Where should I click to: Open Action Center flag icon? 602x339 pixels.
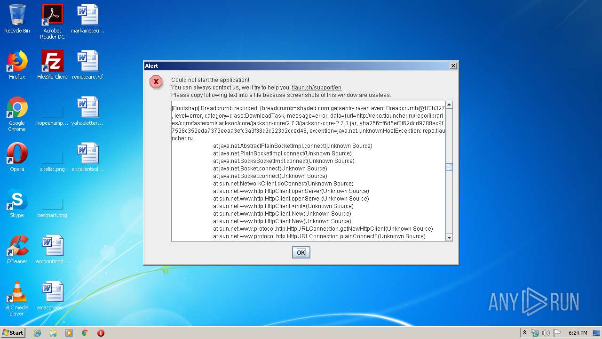pos(557,333)
